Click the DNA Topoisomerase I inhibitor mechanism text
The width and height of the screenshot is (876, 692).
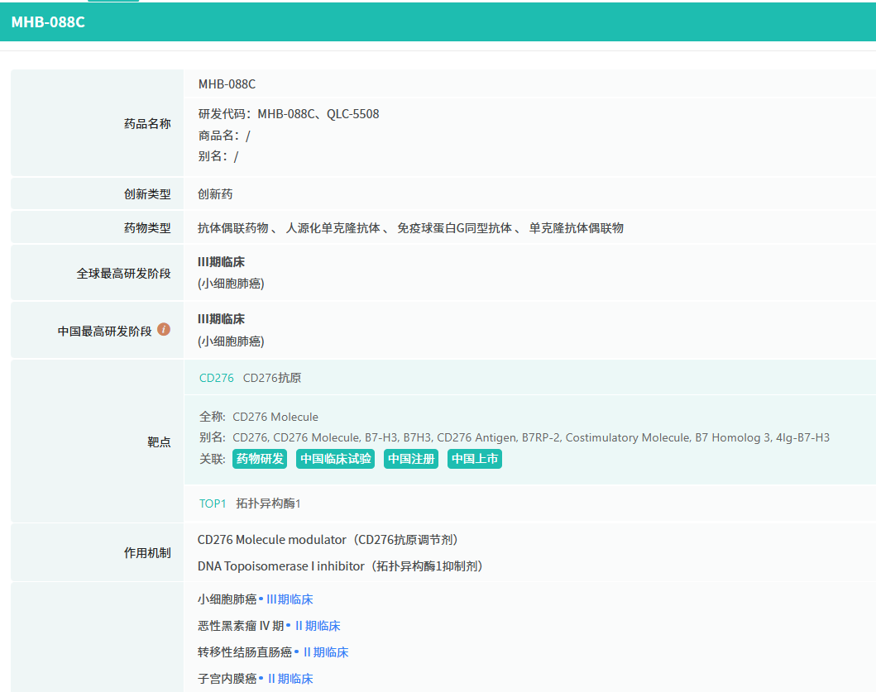(281, 566)
